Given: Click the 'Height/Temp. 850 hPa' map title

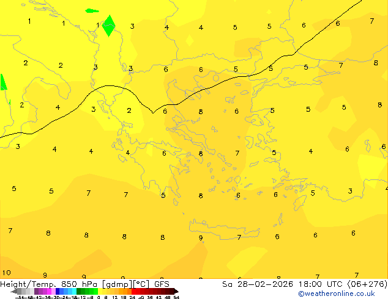Looking at the screenshot, I should [x=49, y=284].
